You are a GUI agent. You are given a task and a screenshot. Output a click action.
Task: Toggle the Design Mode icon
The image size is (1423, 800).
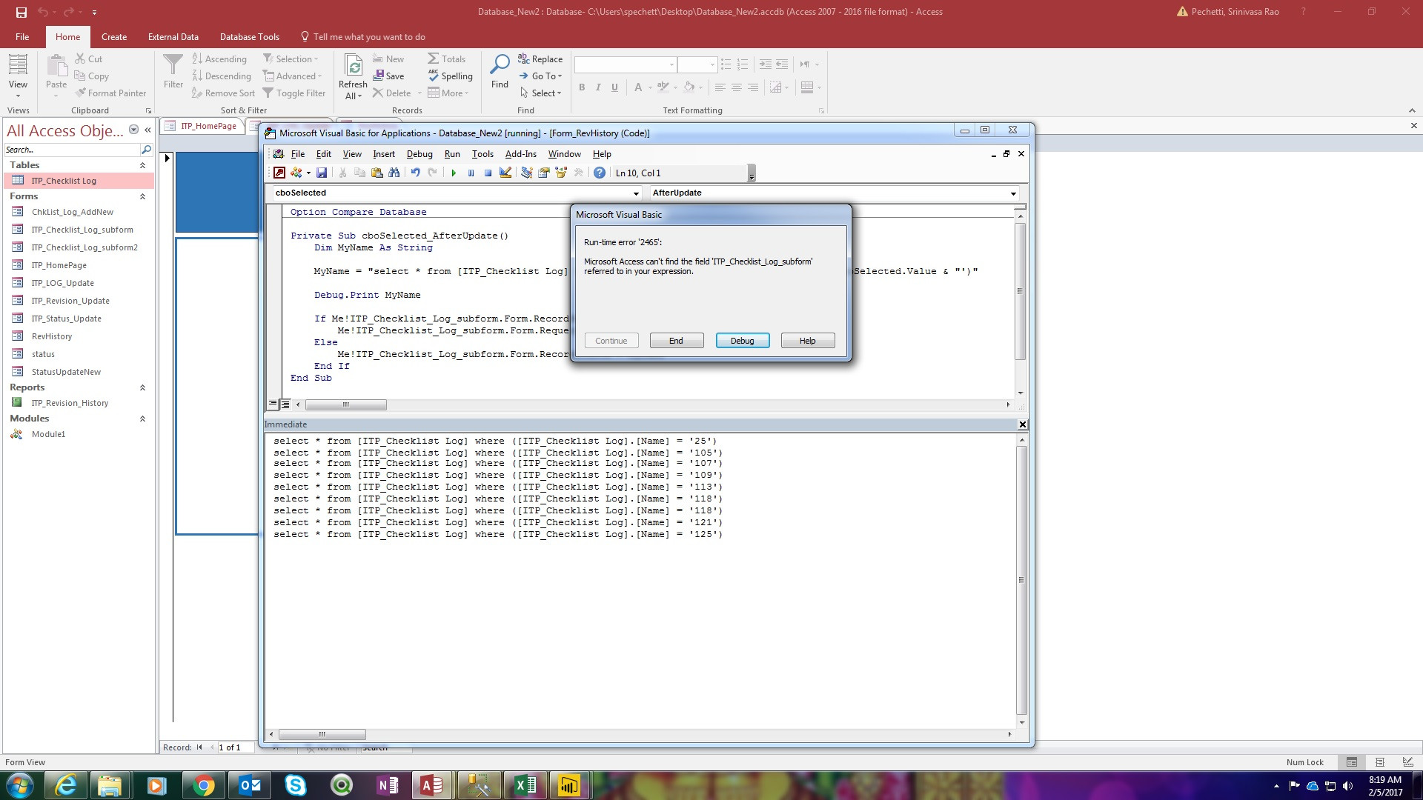click(x=505, y=173)
